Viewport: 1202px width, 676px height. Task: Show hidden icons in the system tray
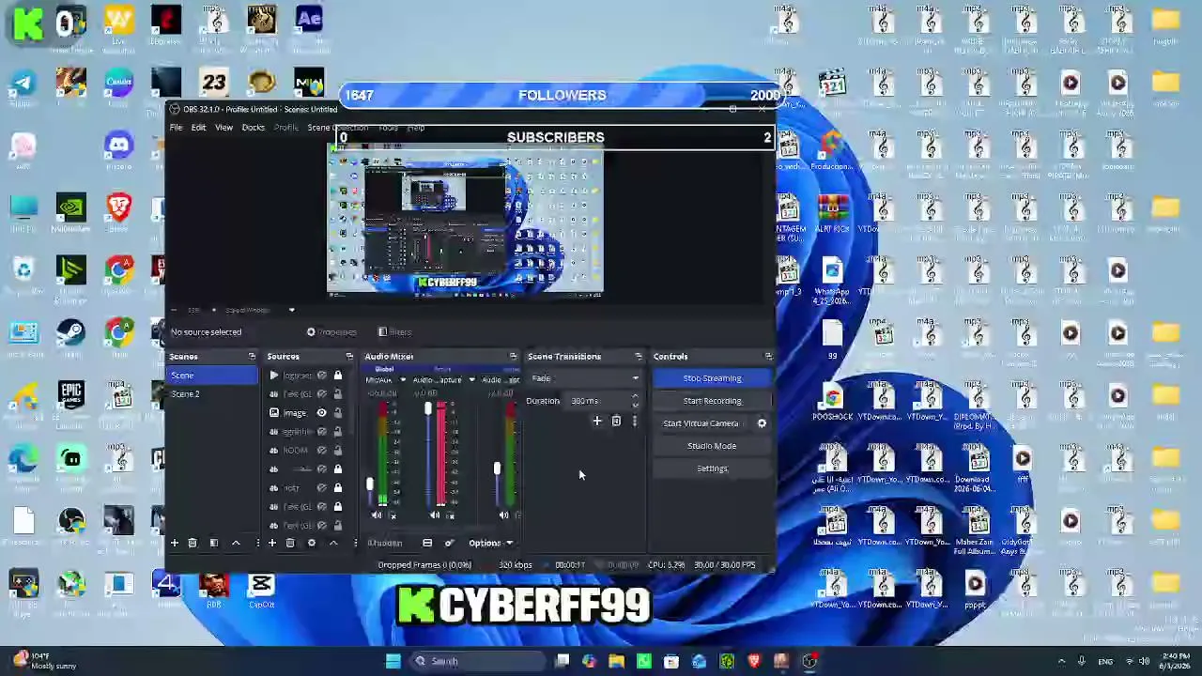coord(1062,661)
